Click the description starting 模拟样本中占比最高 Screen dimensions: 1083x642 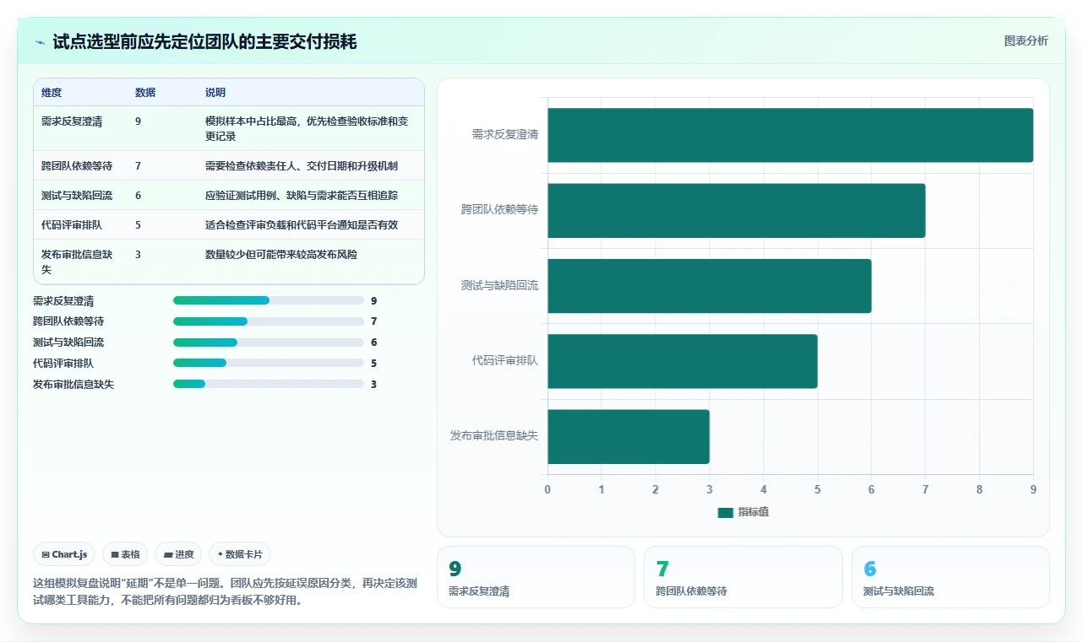click(x=307, y=129)
